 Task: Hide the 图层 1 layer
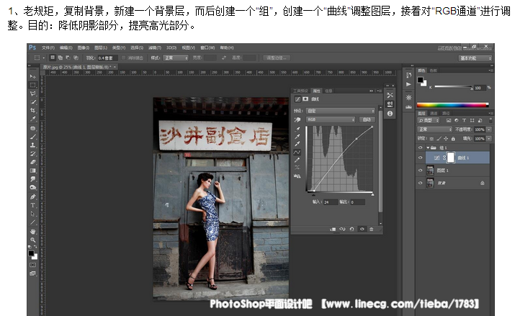click(420, 171)
